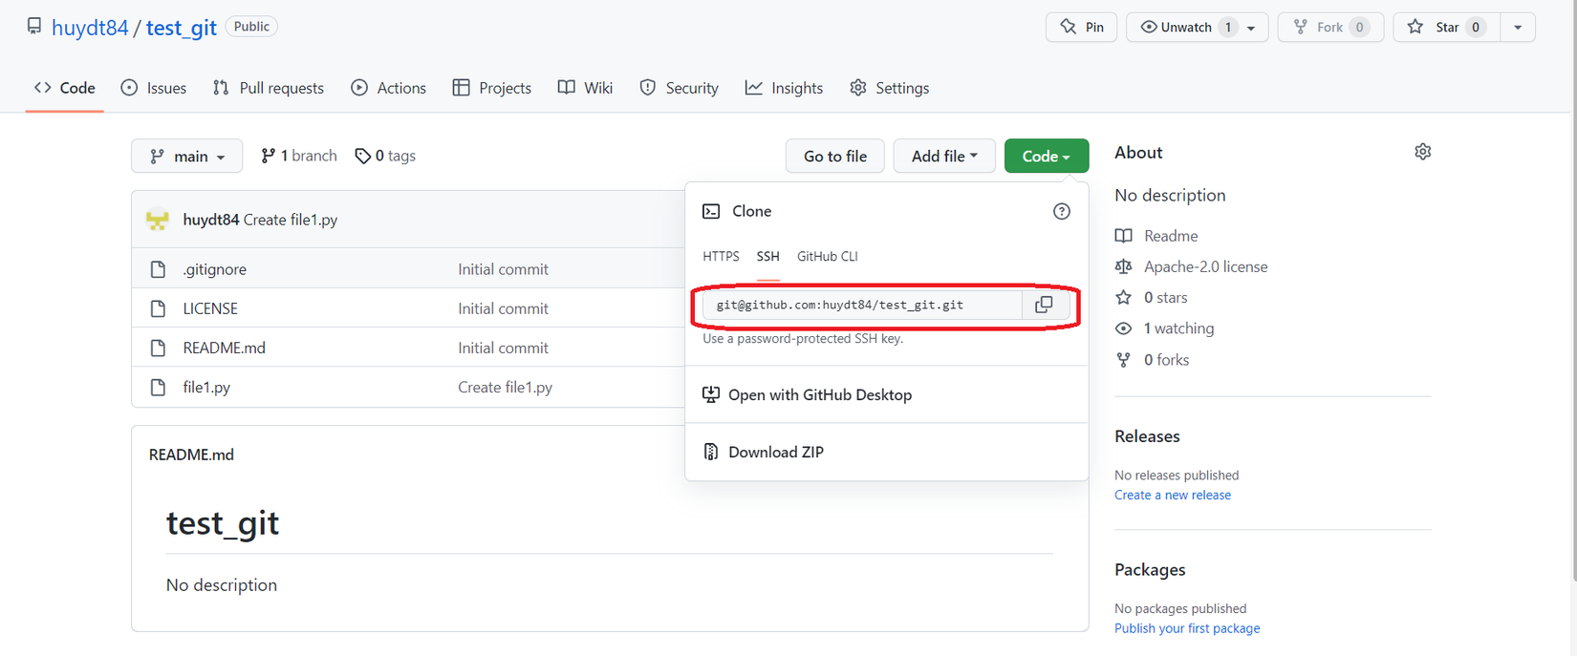
Task: Click the stars icon in About
Action: (x=1124, y=298)
